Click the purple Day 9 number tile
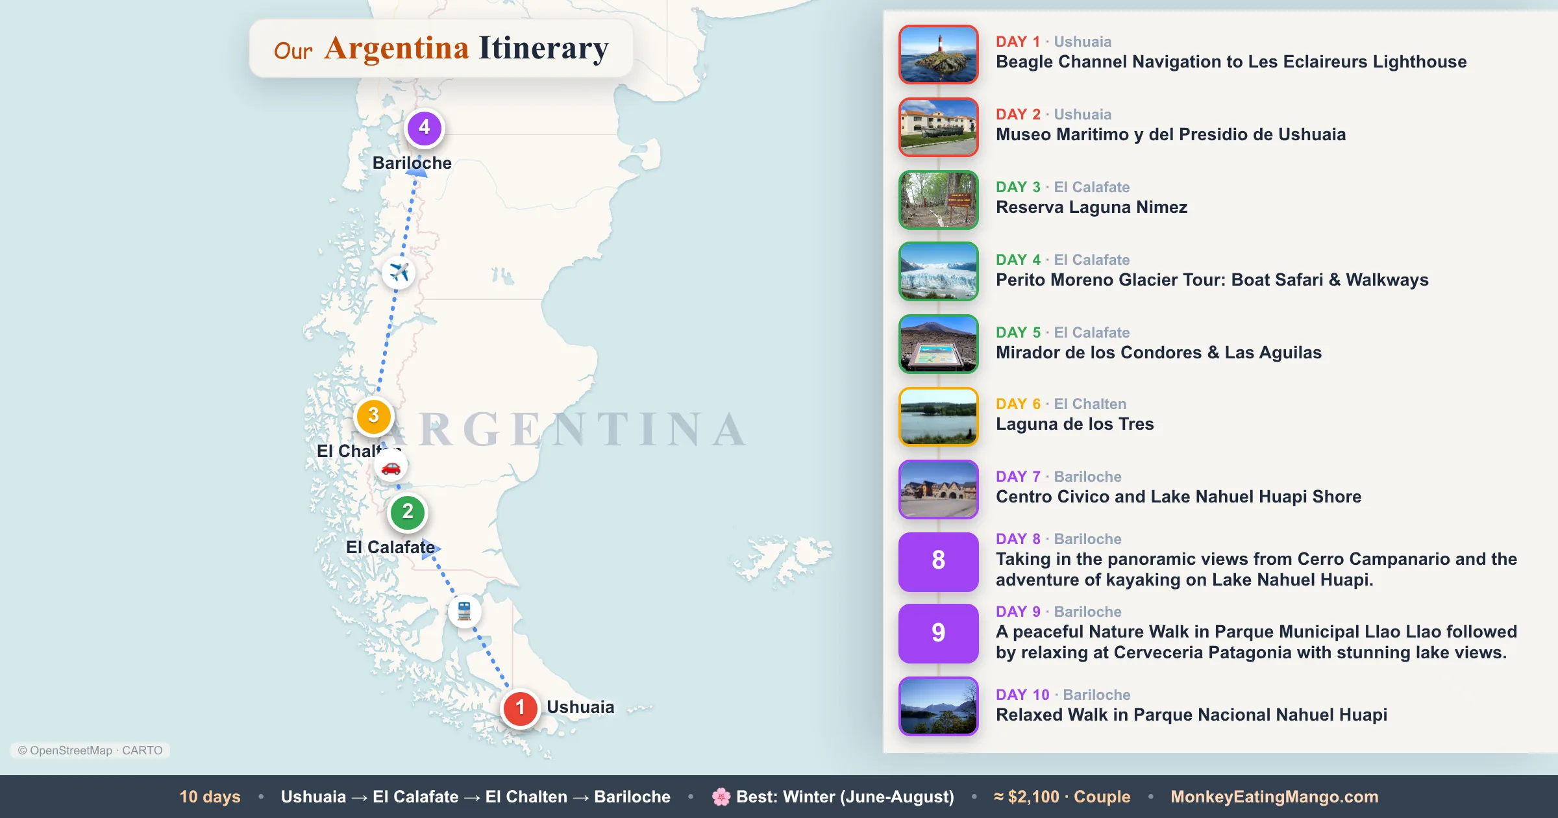Viewport: 1558px width, 818px height. click(938, 634)
